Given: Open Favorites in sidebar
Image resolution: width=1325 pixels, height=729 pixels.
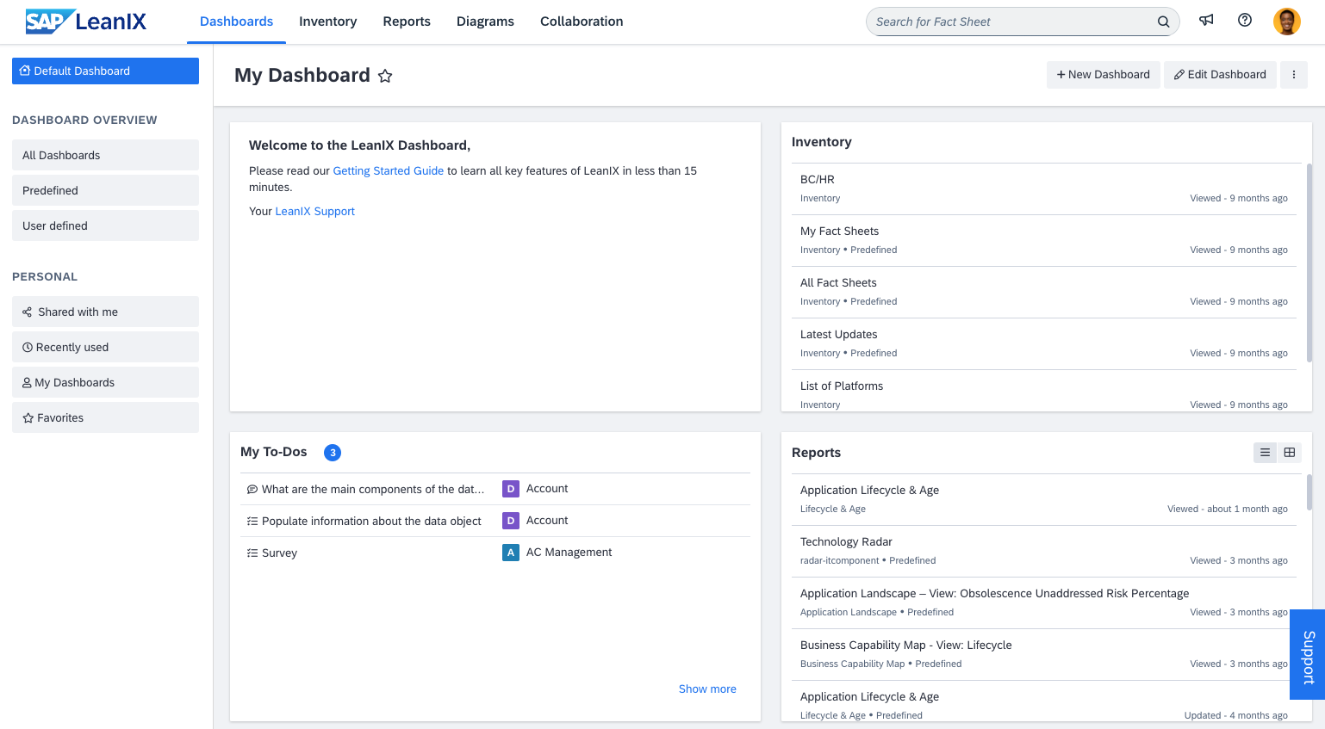Looking at the screenshot, I should point(105,417).
